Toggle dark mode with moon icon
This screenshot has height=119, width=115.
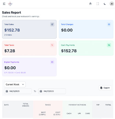105,4
